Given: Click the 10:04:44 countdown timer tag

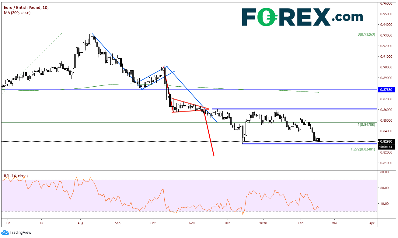Looking at the screenshot, I should [x=386, y=147].
